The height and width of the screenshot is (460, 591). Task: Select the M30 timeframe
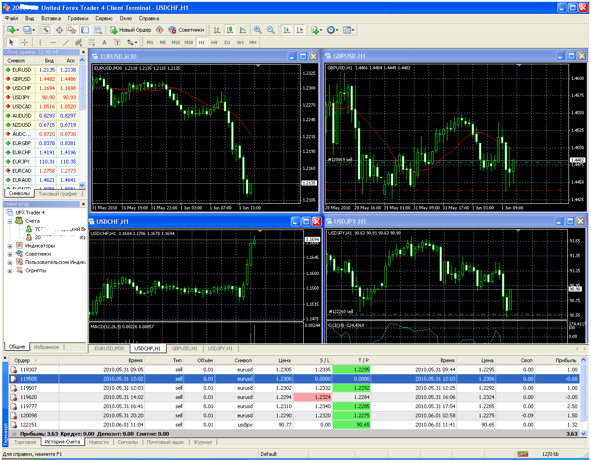point(189,42)
